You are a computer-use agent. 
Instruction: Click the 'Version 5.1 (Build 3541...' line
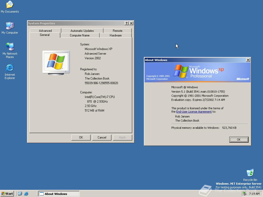[198, 92]
